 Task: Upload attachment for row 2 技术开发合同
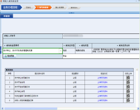pyautogui.click(x=102, y=82)
